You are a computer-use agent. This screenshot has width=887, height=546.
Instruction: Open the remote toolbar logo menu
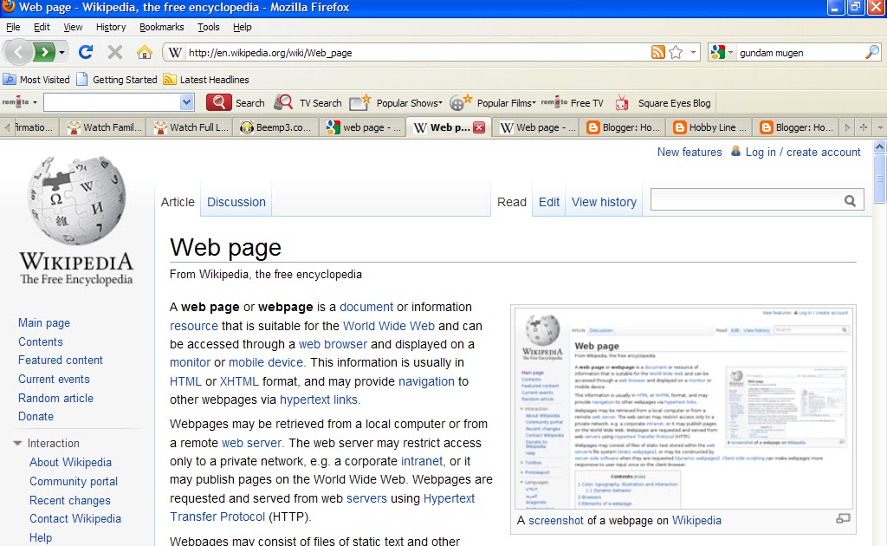(20, 102)
